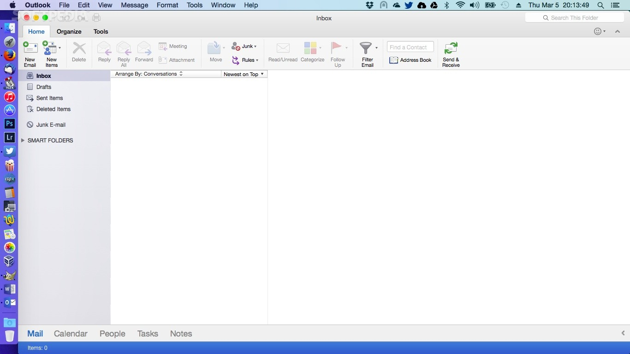Collapse the ribbon with the chevron
The image size is (630, 354).
point(618,31)
